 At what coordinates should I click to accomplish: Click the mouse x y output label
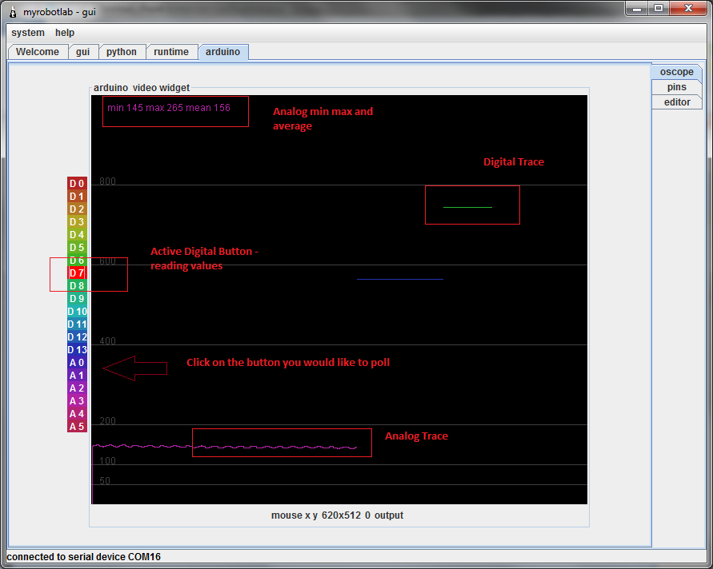[337, 515]
